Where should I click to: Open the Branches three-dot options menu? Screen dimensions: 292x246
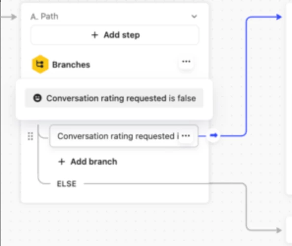(186, 62)
